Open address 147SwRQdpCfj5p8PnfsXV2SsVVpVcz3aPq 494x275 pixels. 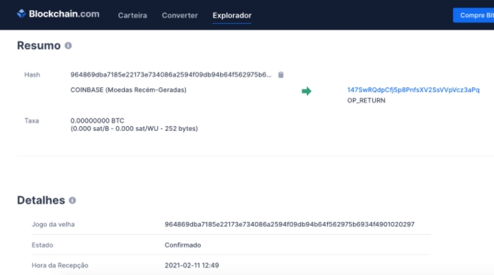(x=414, y=90)
